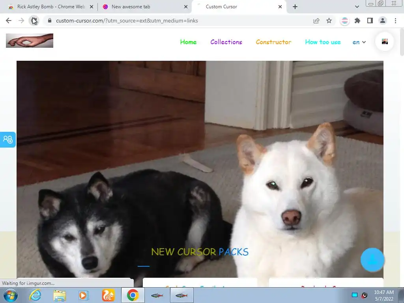Click the Show desktop strip
This screenshot has height=303, width=404.
401,295
